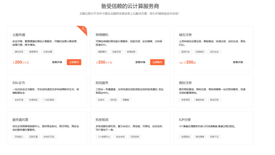Click 立即购买 on 云服务器 card
The height and width of the screenshot is (155, 275).
point(74,62)
